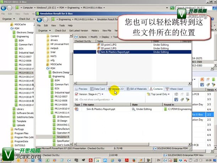Select PRJ15-0020 folder in back window tree
Screen dimensions: 217x163
(x=26, y=105)
